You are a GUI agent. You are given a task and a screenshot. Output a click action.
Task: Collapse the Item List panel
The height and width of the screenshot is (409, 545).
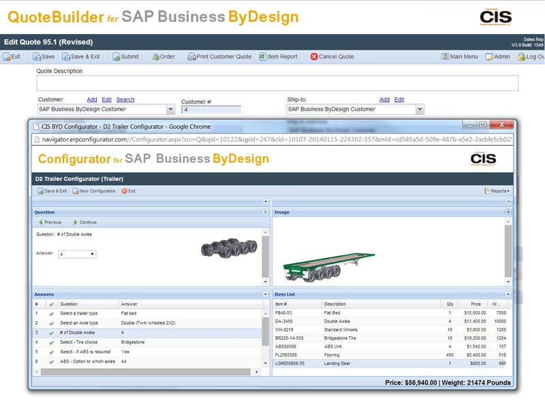[508, 295]
